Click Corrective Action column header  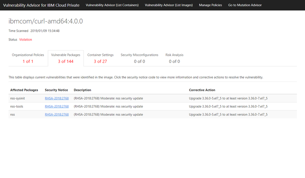(202, 90)
